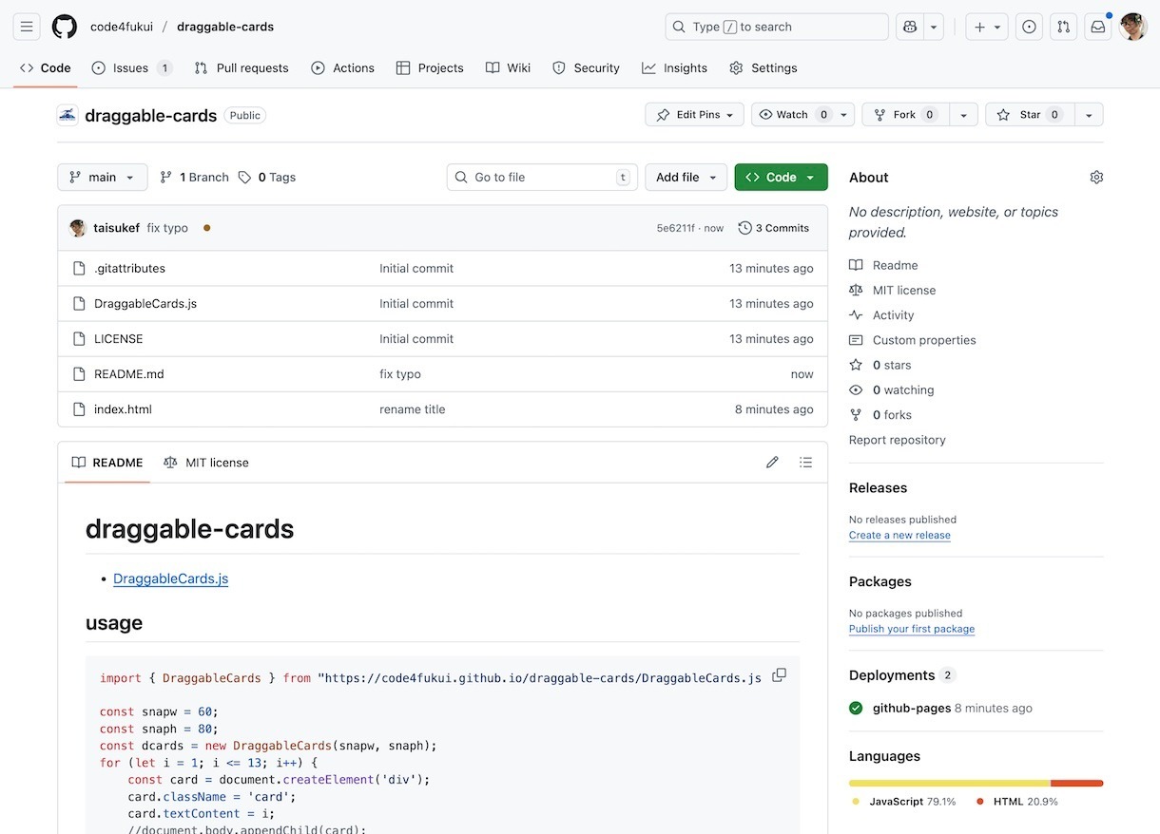Expand the create new plus dropdown
Screen dimensions: 1160x834
(988, 27)
